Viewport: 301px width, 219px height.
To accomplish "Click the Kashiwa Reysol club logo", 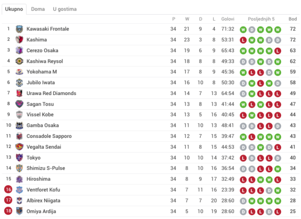I will click(19, 61).
